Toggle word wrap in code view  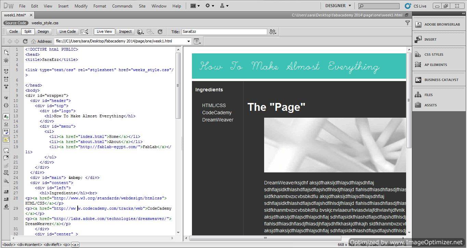(x=6, y=132)
